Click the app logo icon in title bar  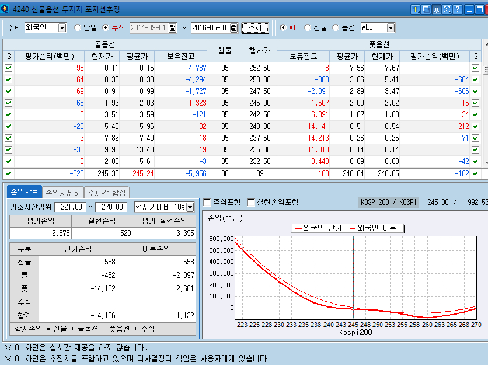(x=5, y=9)
